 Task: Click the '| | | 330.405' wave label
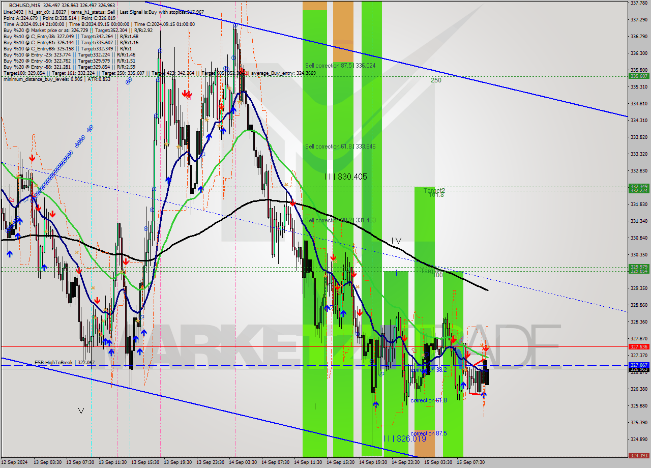point(346,177)
